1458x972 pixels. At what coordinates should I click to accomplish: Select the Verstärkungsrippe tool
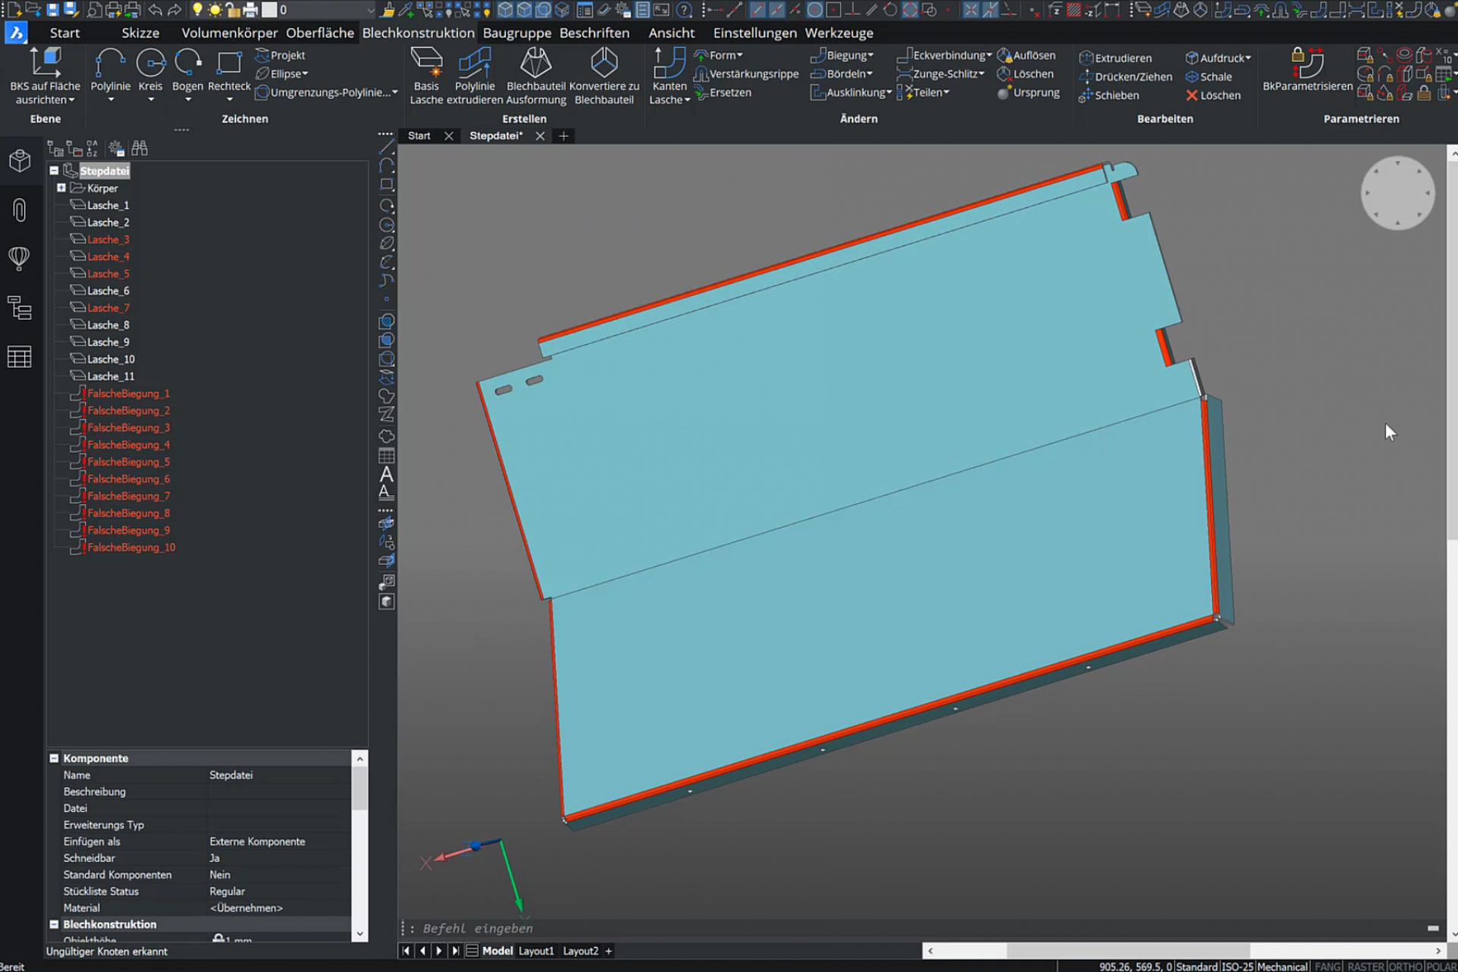746,74
